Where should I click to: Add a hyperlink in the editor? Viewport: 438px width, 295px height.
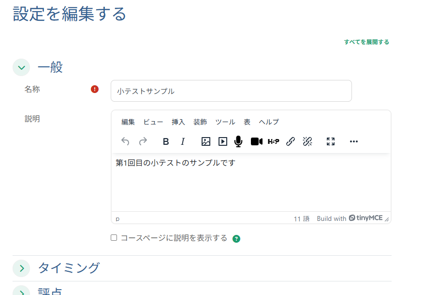coord(291,141)
